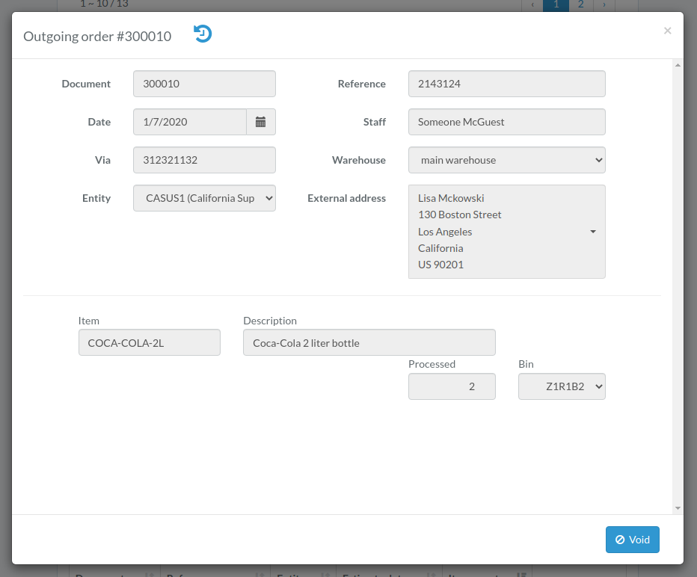Click the next page arrow in pagination
This screenshot has height=577, width=697.
click(x=604, y=5)
